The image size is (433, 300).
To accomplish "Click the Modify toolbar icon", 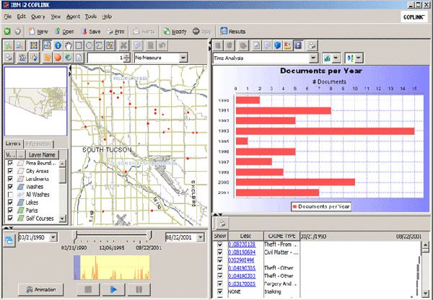I will (174, 32).
